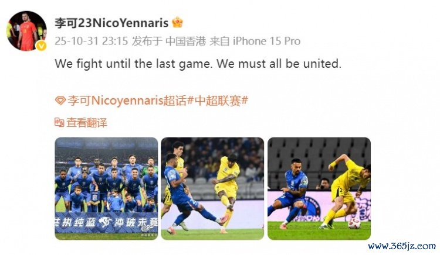This screenshot has height=255, width=440.
Task: Click the www.365jz.com watermark
Action: pos(402,246)
